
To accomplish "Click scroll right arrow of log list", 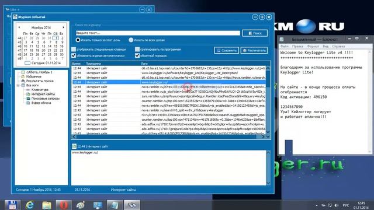I will [263, 136].
